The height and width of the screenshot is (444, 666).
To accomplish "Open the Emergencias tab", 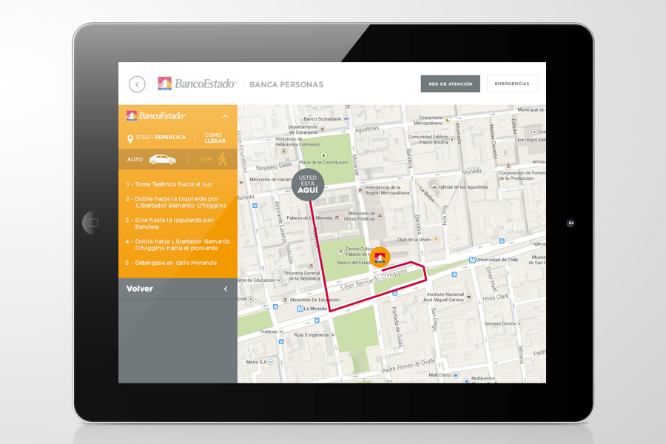I will click(512, 84).
